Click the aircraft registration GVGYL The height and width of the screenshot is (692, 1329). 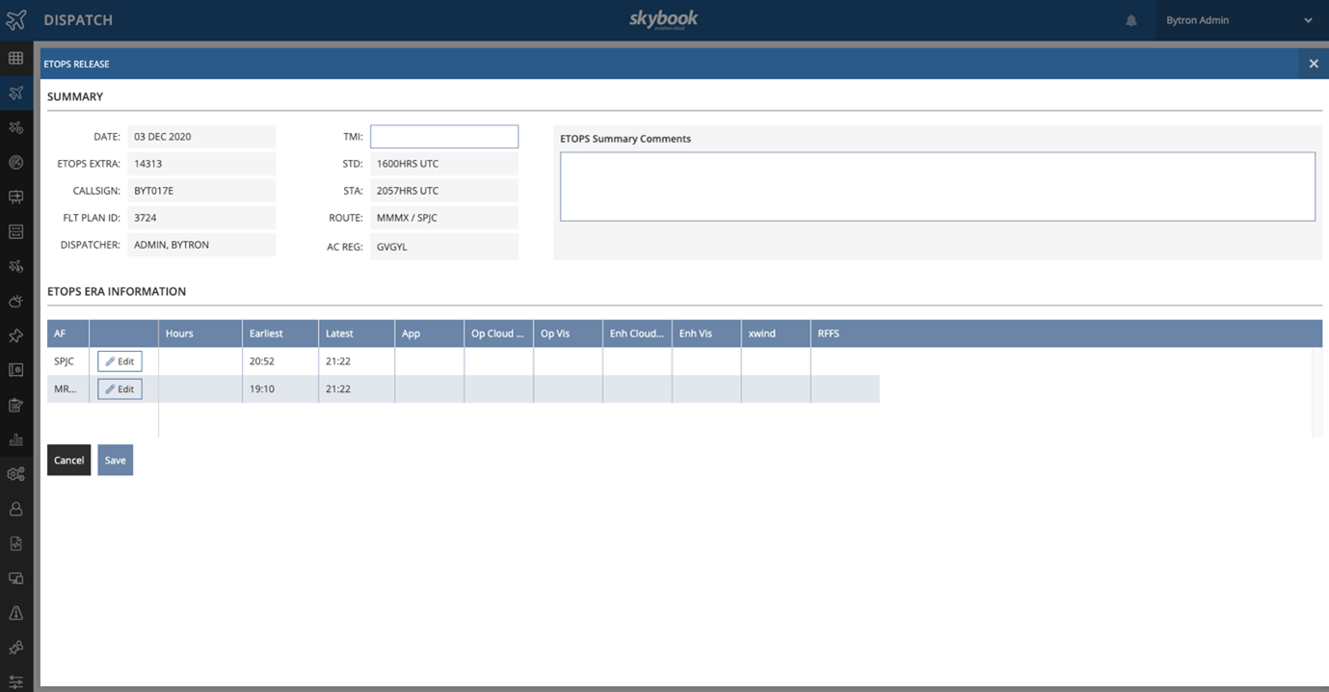(444, 247)
